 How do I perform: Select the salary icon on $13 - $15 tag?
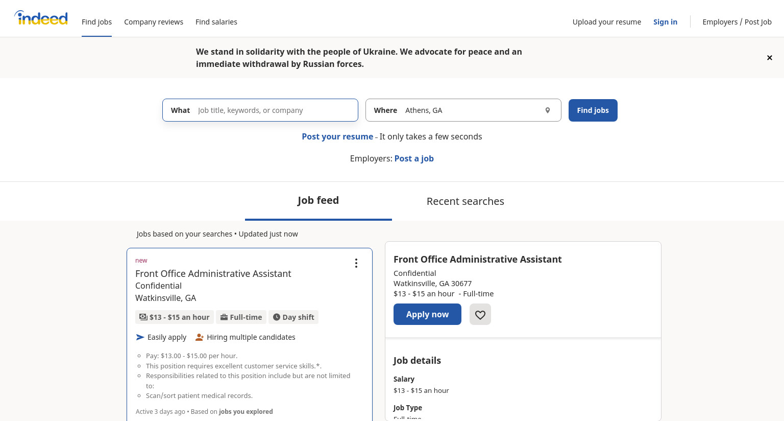[x=143, y=317]
